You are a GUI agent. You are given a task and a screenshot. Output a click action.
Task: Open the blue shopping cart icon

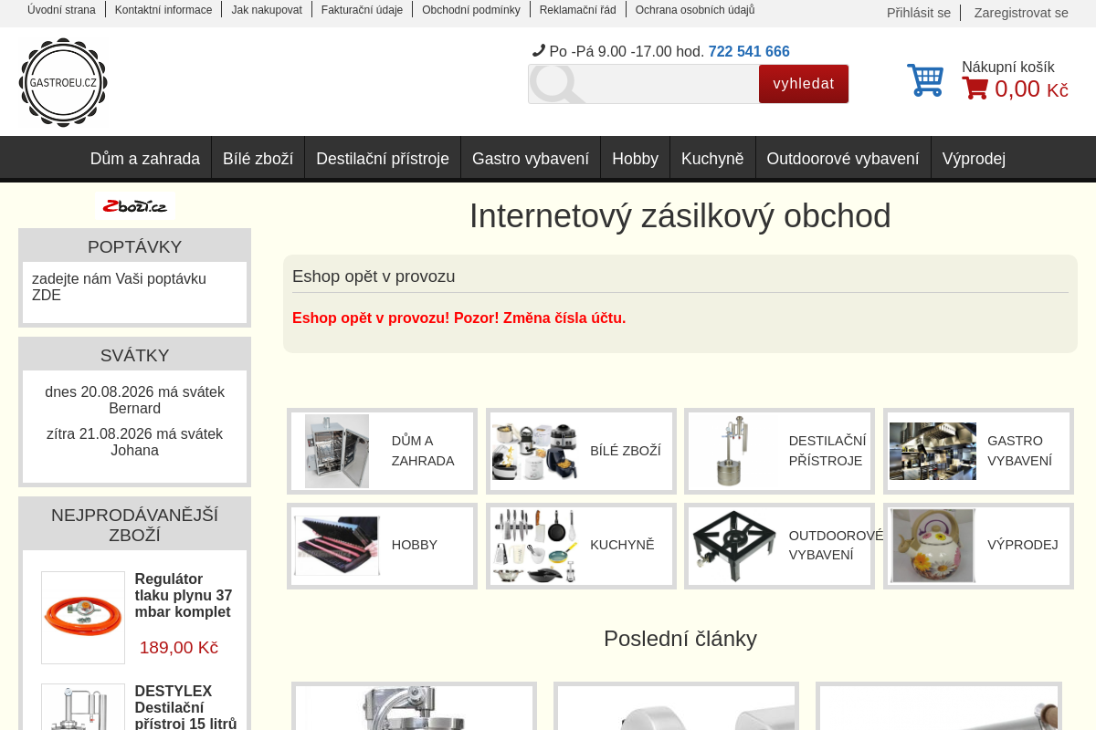click(925, 80)
